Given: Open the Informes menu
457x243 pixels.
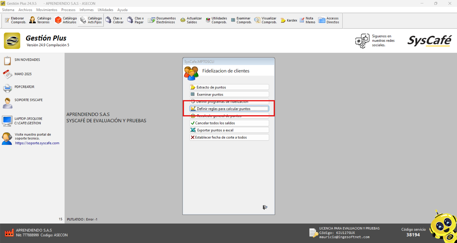Looking at the screenshot, I should pyautogui.click(x=86, y=10).
